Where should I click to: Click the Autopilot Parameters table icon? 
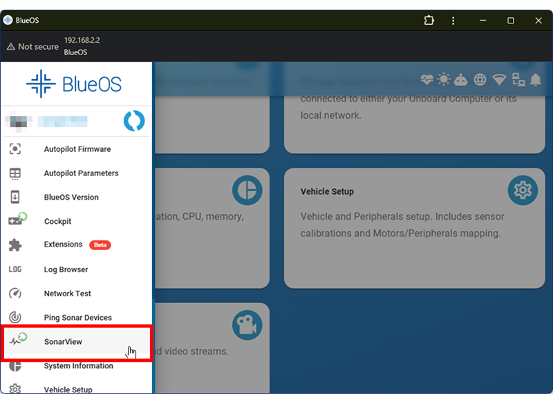[x=15, y=173]
